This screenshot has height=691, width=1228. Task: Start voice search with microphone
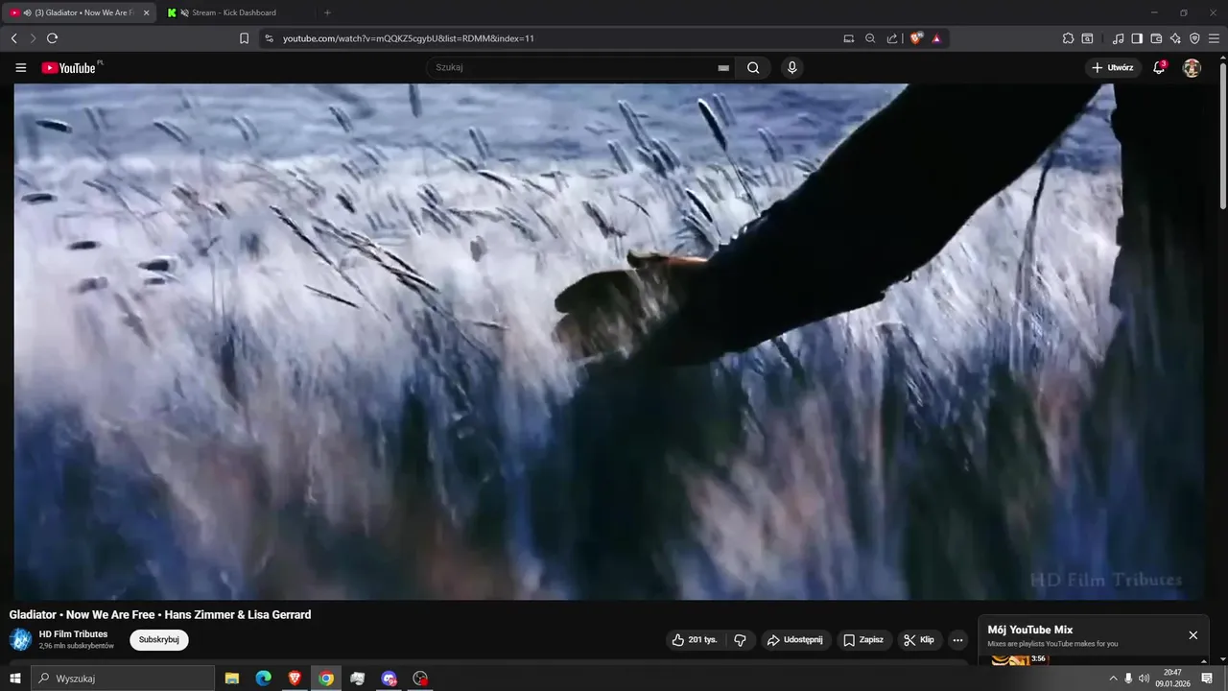791,67
